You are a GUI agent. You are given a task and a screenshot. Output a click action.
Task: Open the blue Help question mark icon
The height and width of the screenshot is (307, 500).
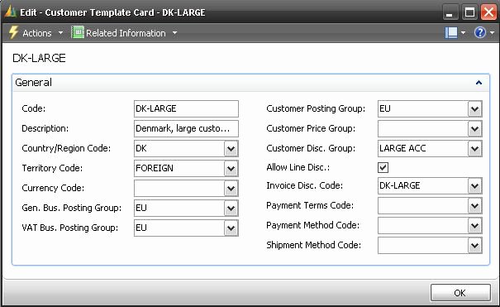[x=480, y=32]
